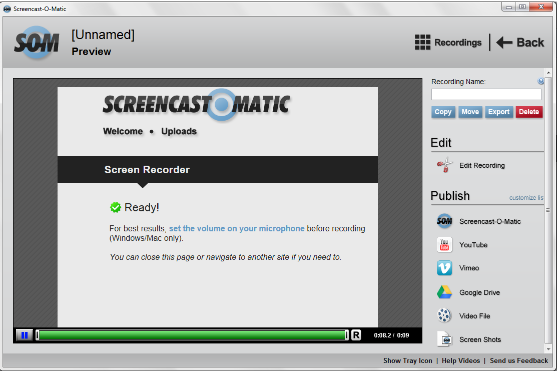
Task: Click the Vimeo icon
Action: (x=444, y=268)
